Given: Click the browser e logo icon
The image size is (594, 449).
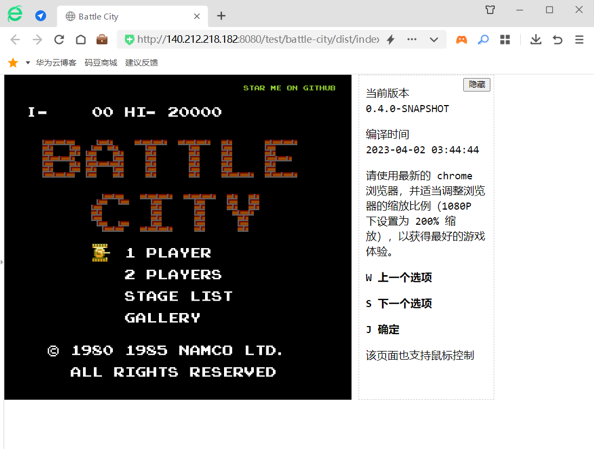Looking at the screenshot, I should (15, 14).
